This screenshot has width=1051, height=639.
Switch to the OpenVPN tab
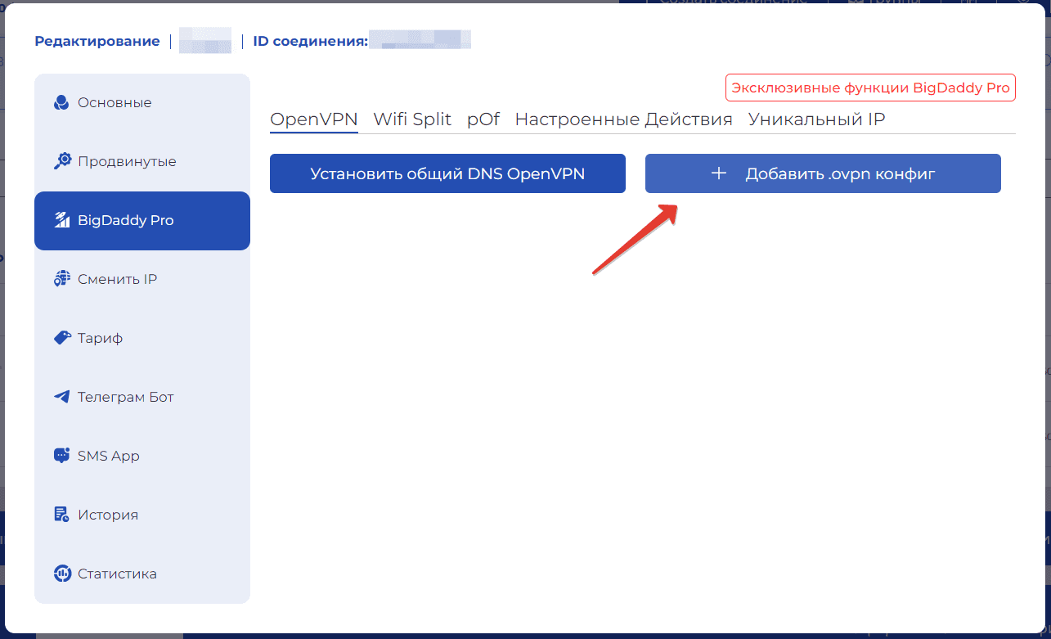tap(314, 119)
